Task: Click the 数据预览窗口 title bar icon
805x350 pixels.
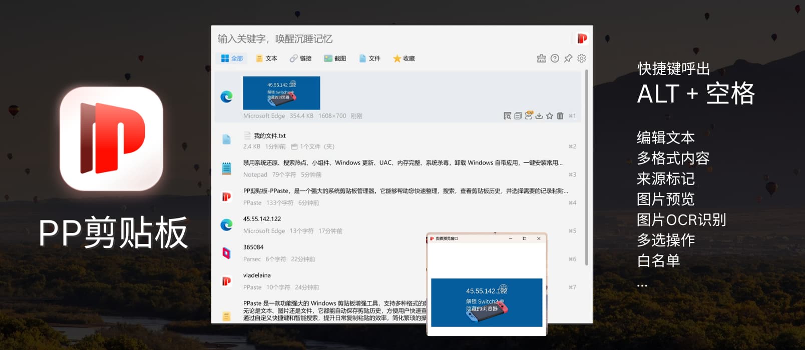Action: click(x=432, y=238)
